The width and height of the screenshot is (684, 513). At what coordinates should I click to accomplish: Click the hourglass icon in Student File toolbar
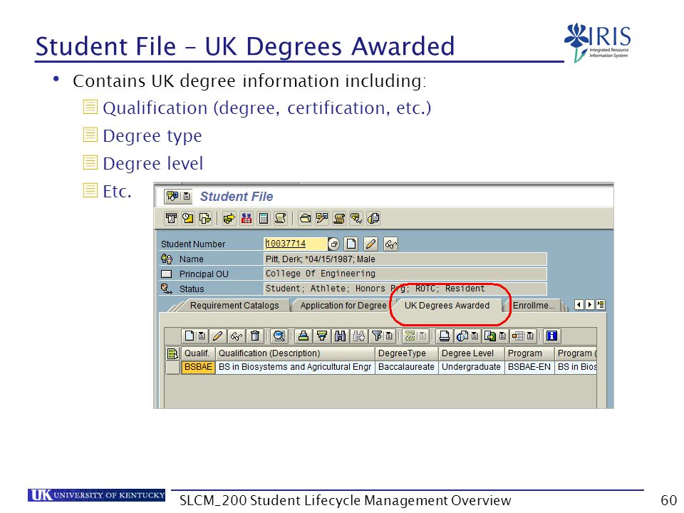172,218
